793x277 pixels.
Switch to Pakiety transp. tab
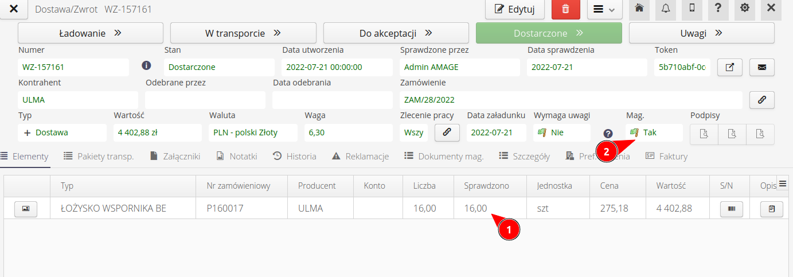[x=99, y=156]
